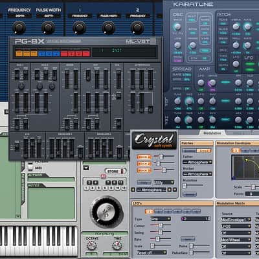Click the pink badge below STORE button
This screenshot has width=259, height=259.
(x=103, y=176)
